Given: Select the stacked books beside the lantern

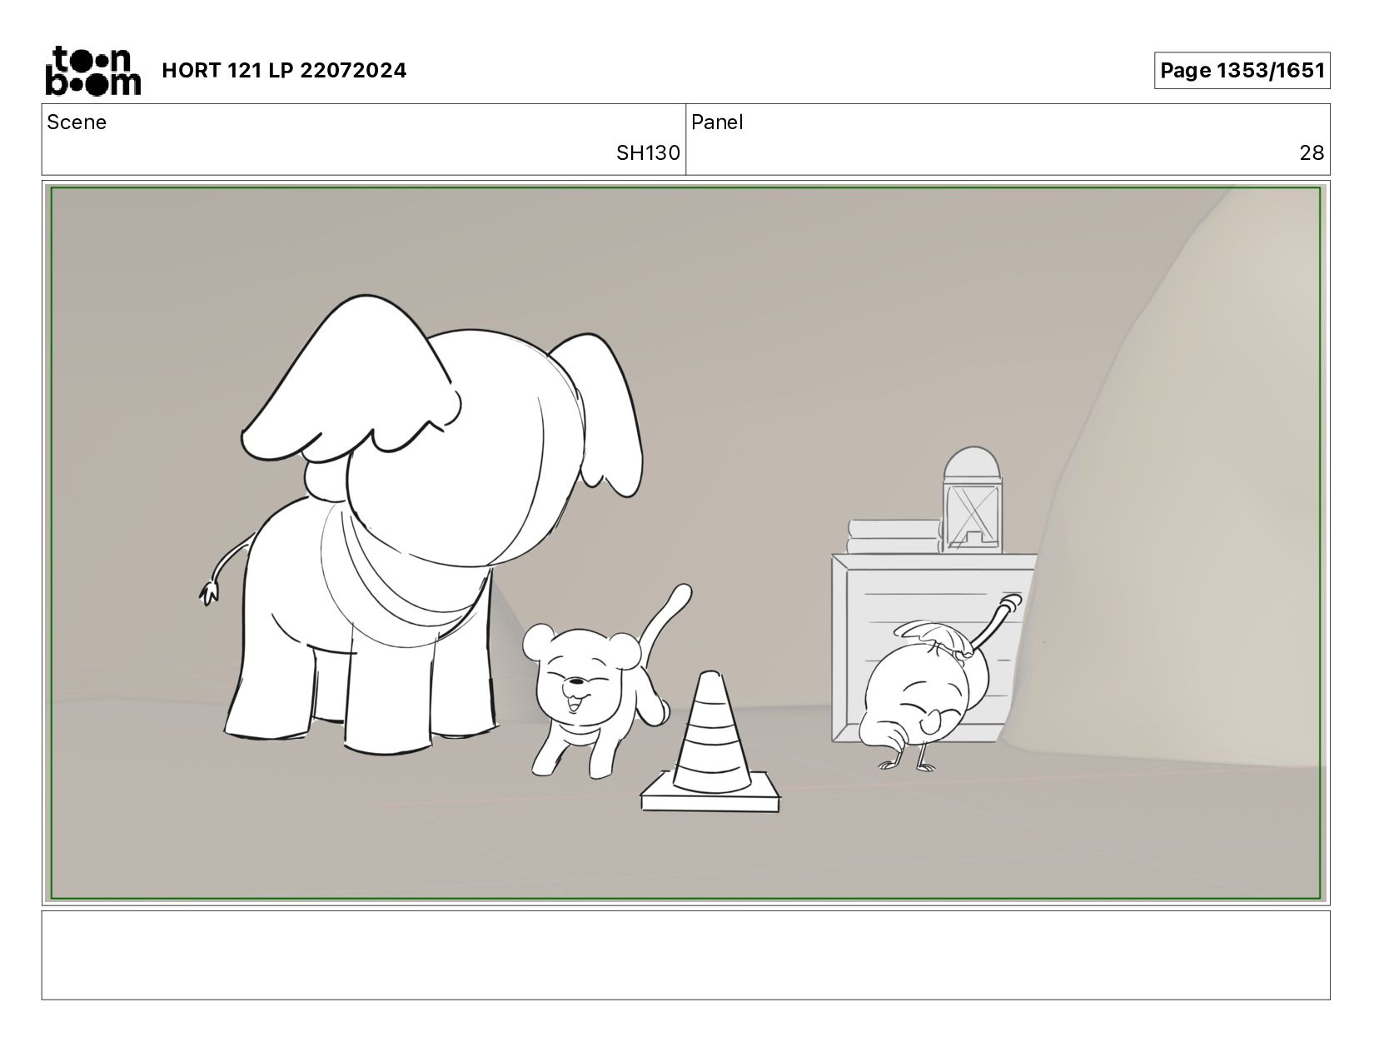Looking at the screenshot, I should 894,536.
